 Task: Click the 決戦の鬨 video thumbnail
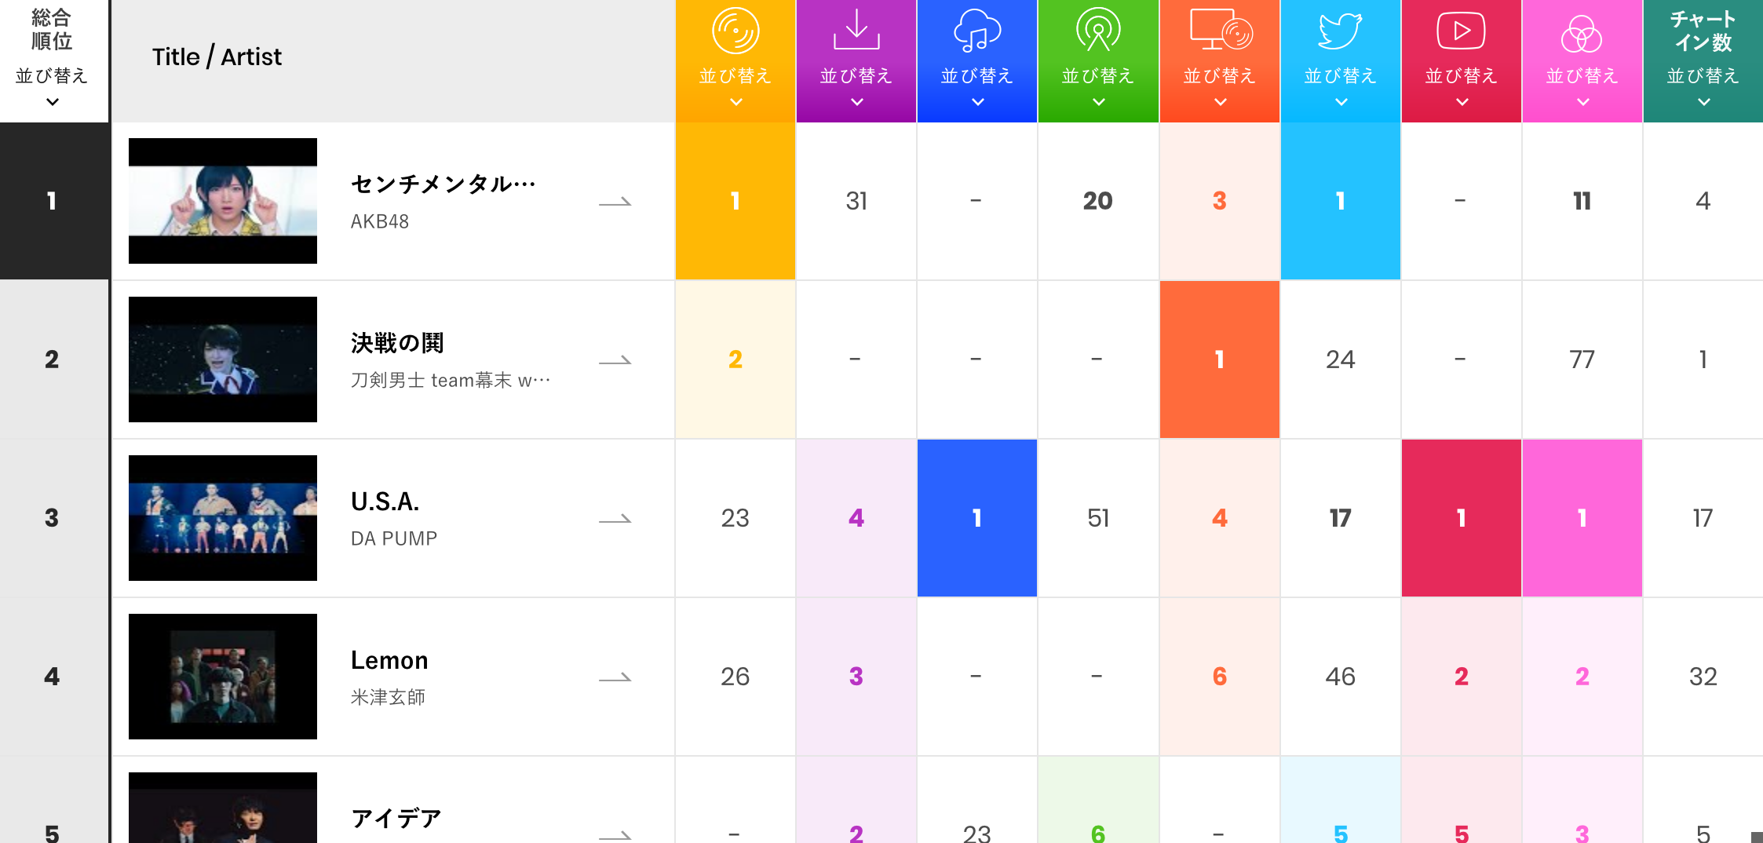click(x=223, y=359)
